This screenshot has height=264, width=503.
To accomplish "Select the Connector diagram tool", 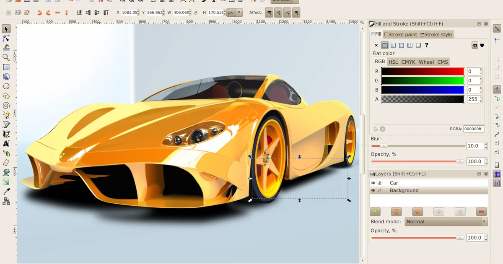I will [6, 201].
